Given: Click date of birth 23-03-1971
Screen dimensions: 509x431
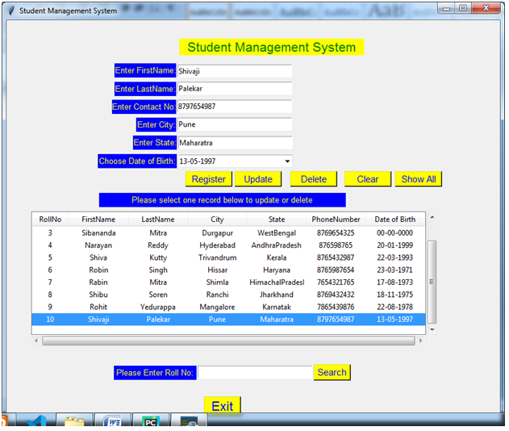Looking at the screenshot, I should 395,270.
